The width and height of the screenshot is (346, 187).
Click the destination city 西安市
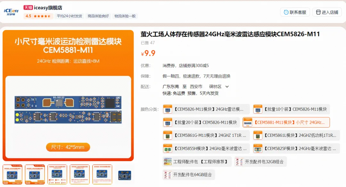tap(196, 87)
